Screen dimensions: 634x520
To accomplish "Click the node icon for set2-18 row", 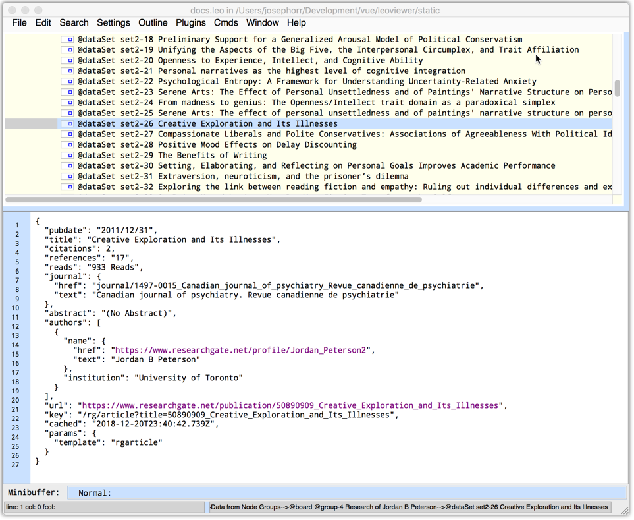I will click(x=67, y=40).
